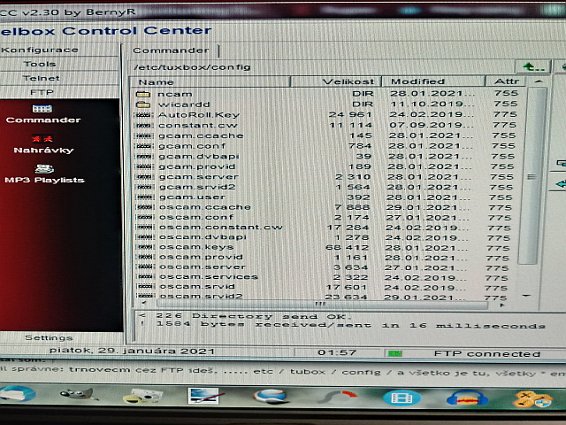Screen dimensions: 566x425
Task: Open the film strip video app
Action: tap(402, 398)
